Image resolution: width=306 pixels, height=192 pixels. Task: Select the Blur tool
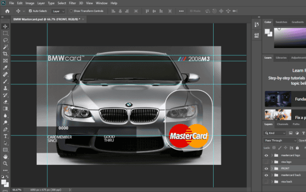tap(5, 115)
